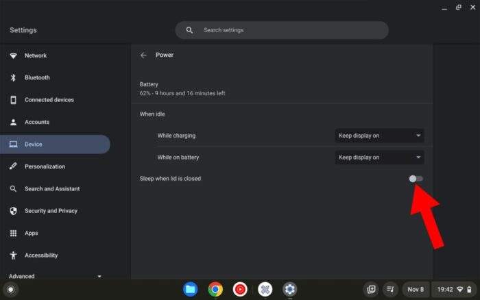The height and width of the screenshot is (300, 480).
Task: Click the Settings gear in shelf
Action: point(290,289)
